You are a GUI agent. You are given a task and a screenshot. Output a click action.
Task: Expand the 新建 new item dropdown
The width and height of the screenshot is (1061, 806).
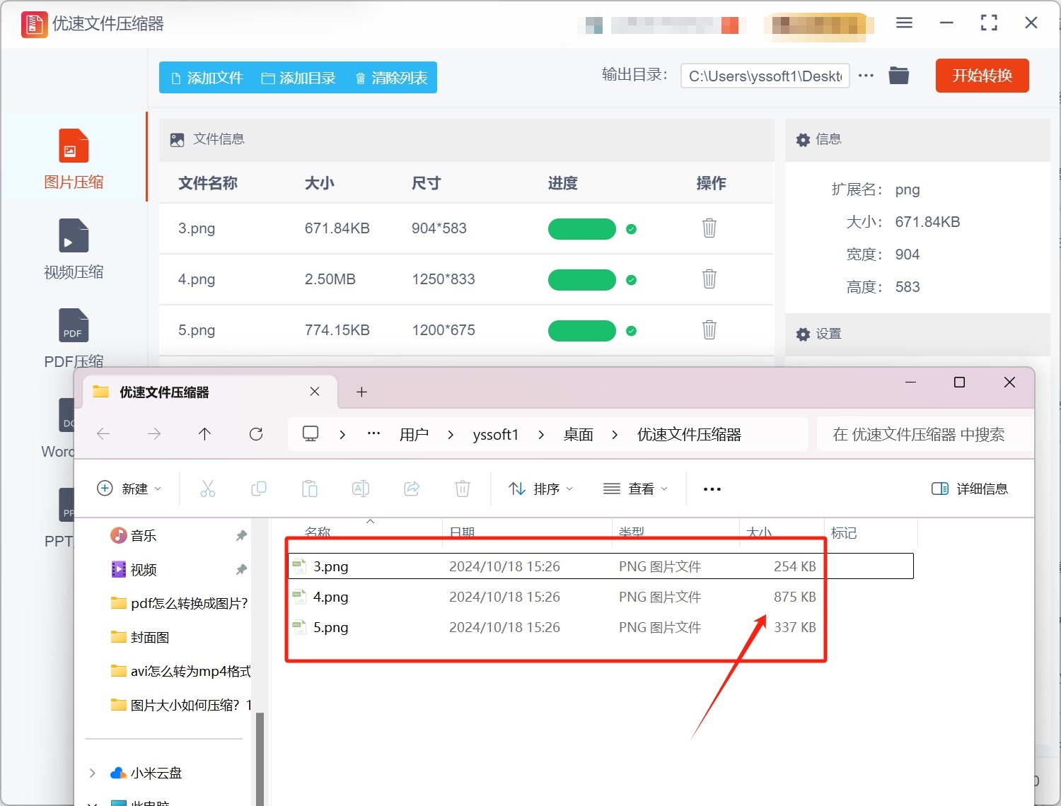coord(129,489)
